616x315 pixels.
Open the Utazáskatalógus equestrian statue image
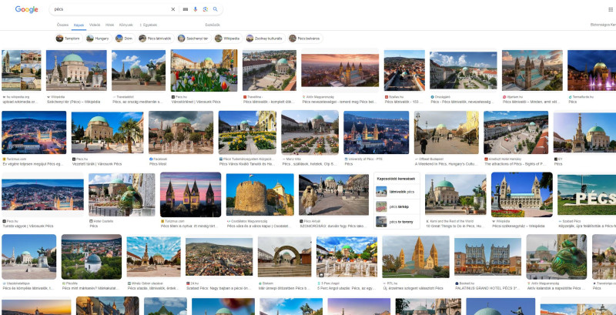[29, 256]
